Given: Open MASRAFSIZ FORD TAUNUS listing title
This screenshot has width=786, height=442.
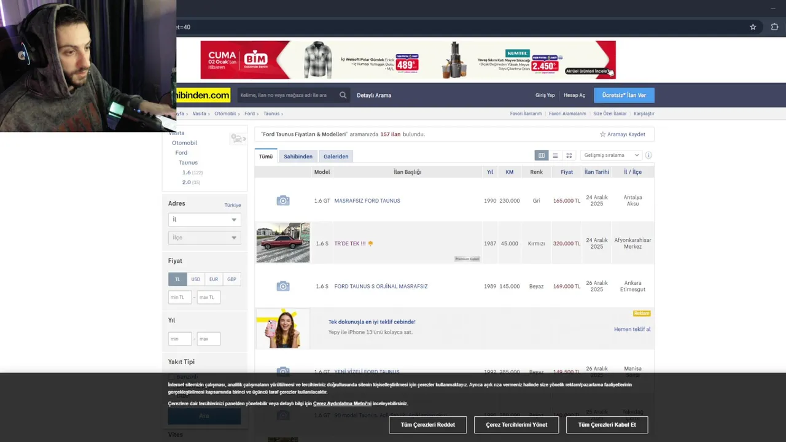Looking at the screenshot, I should (x=367, y=201).
